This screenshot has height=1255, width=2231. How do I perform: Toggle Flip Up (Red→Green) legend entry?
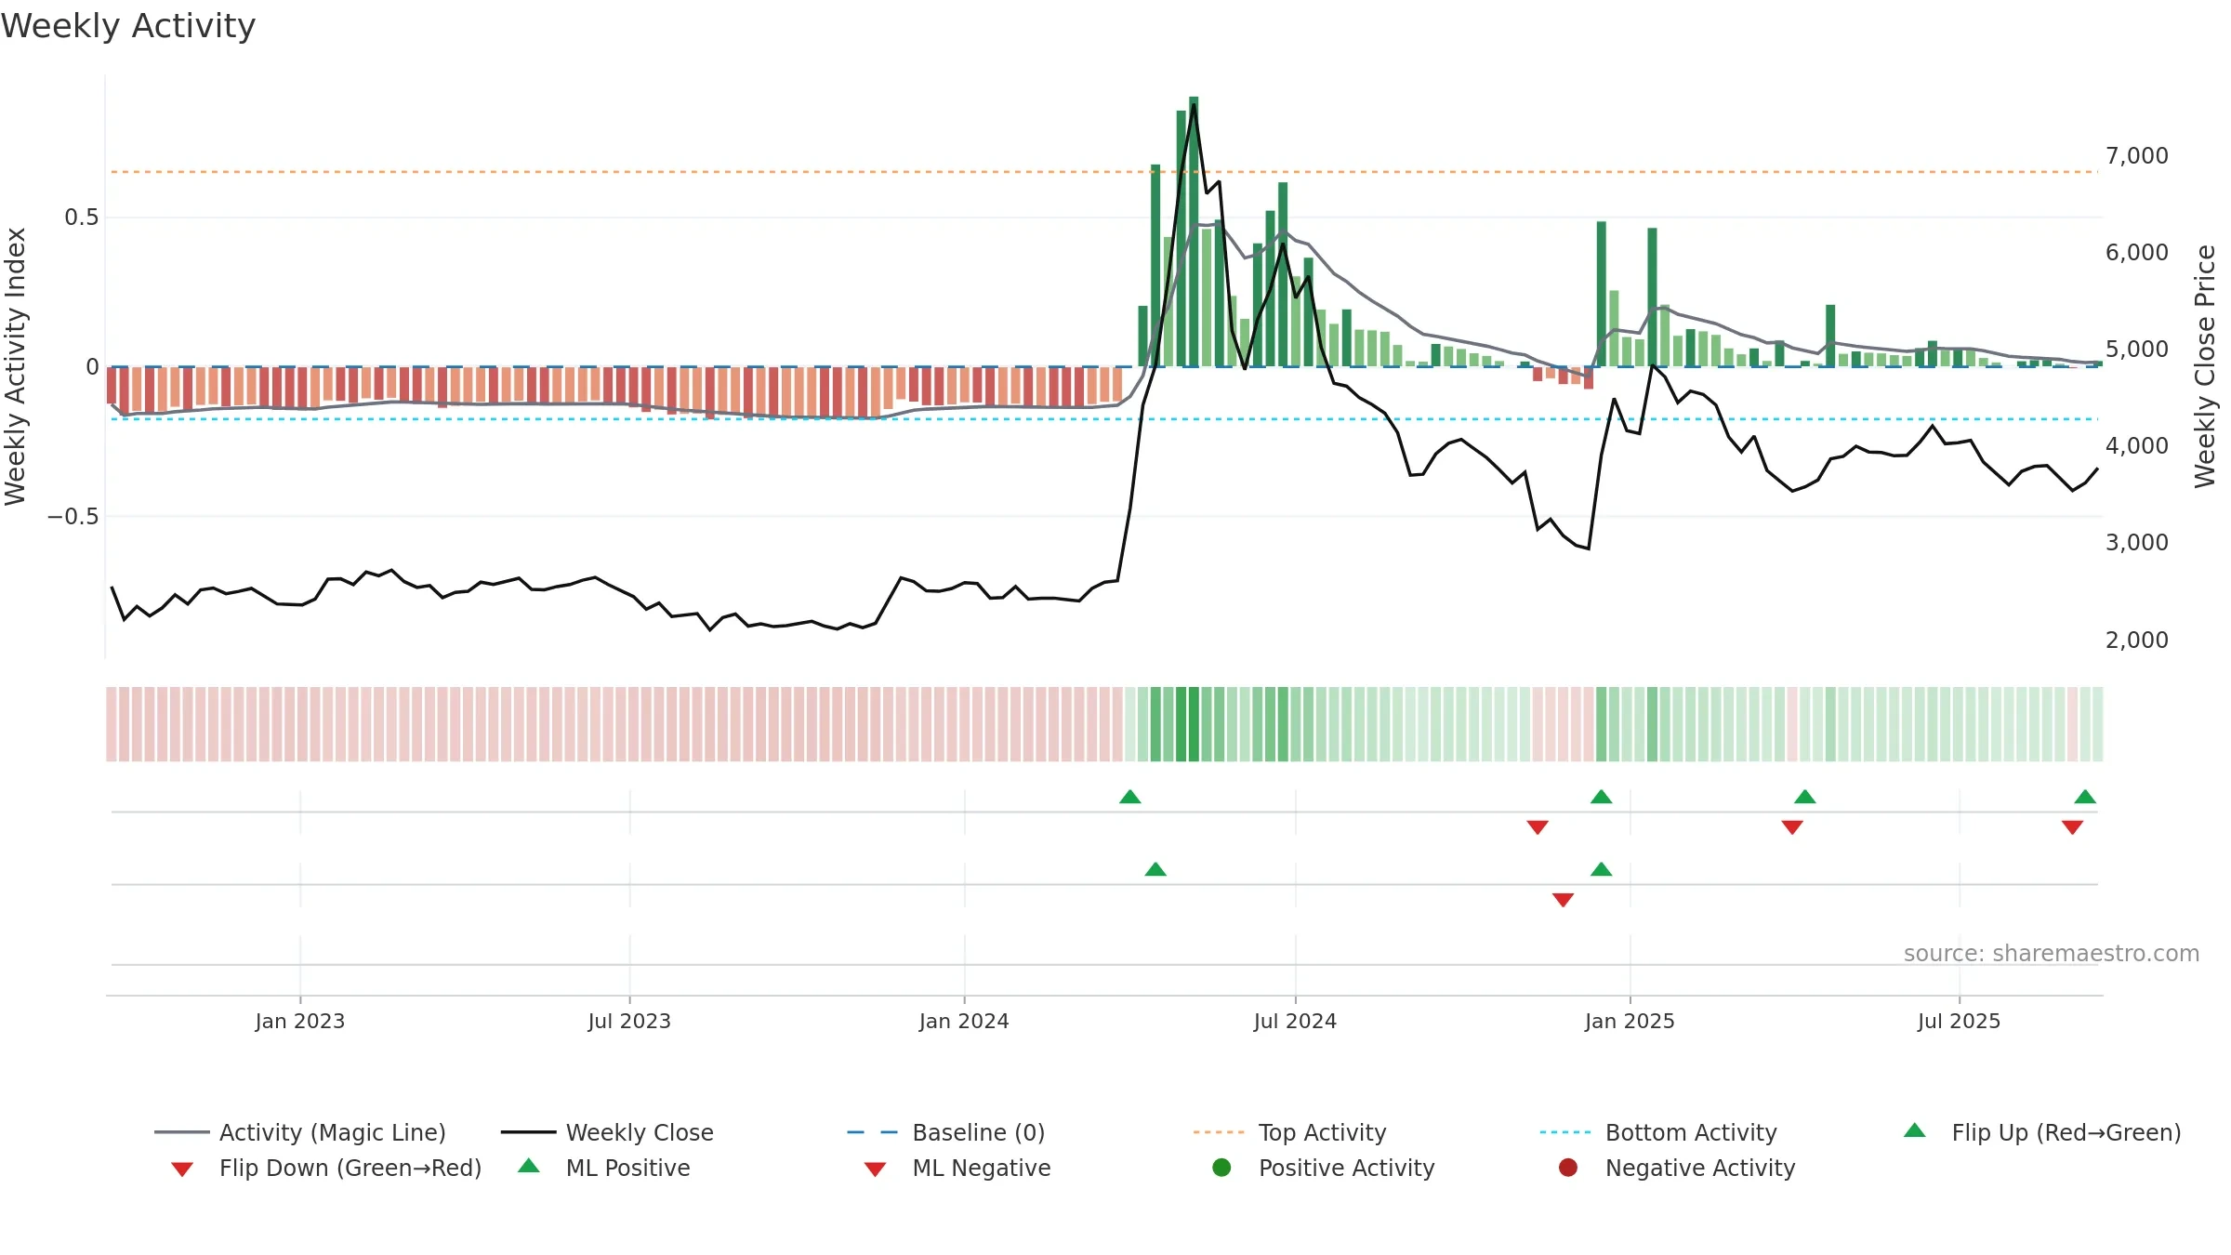point(2042,1132)
